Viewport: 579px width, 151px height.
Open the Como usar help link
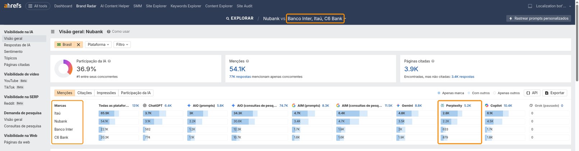tap(118, 32)
